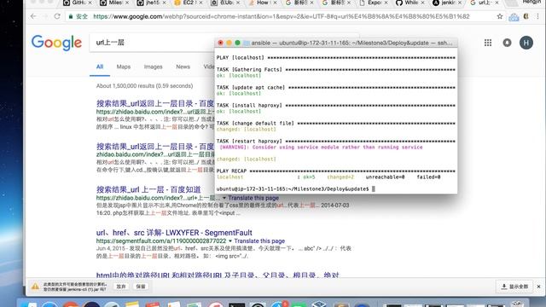Click the browser forward arrow
This screenshot has height=307, width=546.
click(45, 16)
